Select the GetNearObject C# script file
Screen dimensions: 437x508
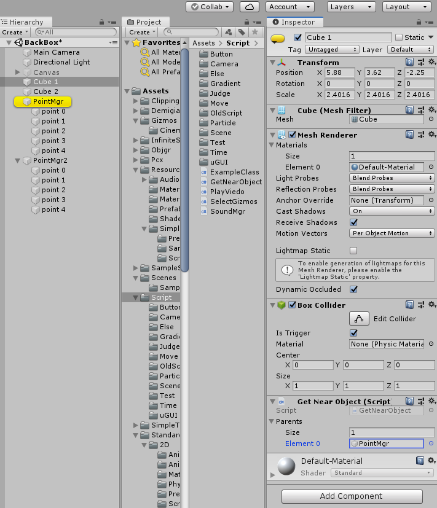click(x=231, y=182)
